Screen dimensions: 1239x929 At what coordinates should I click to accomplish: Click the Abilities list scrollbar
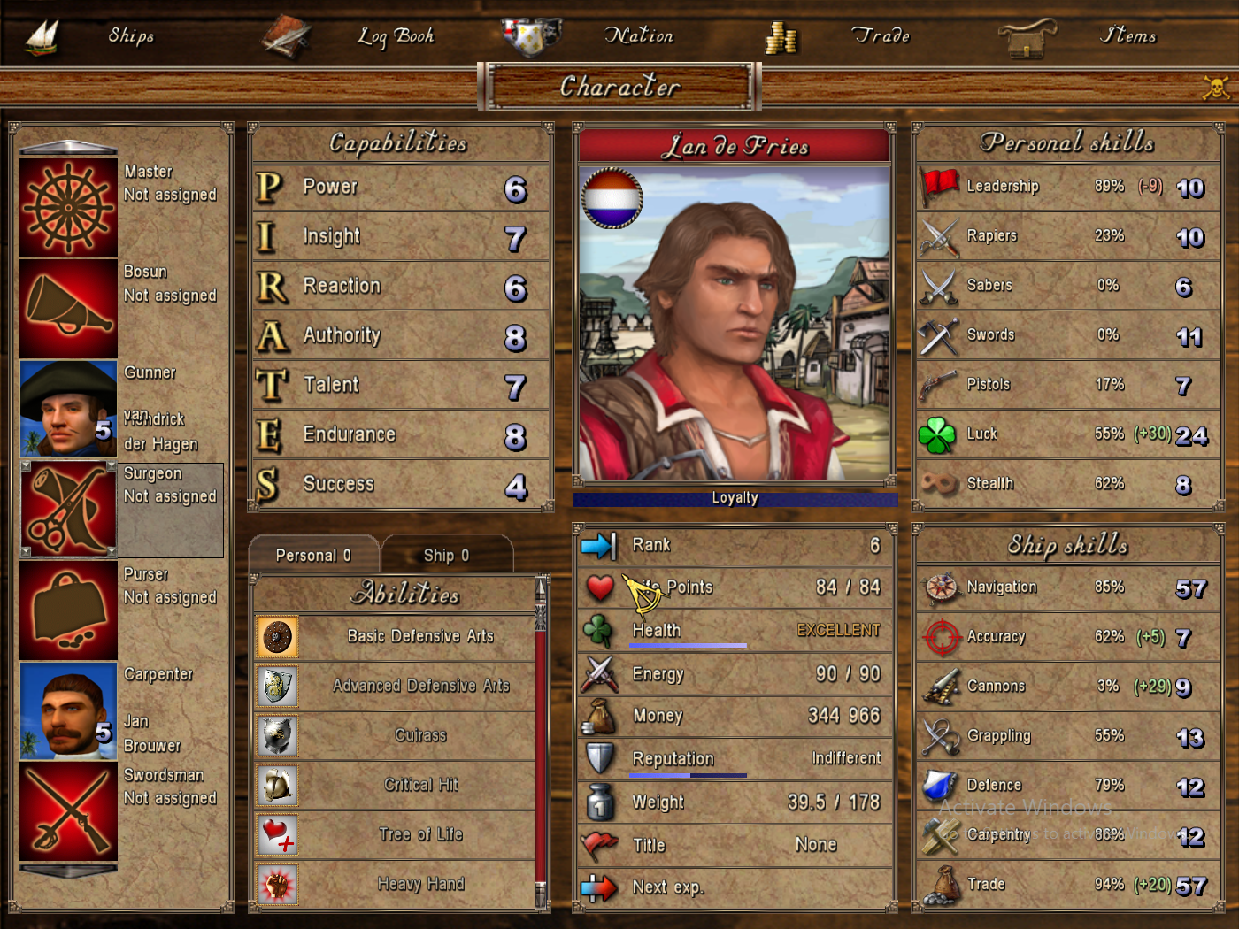coord(541,741)
